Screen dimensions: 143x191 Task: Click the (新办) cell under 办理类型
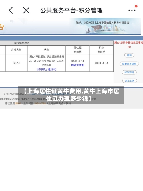(16, 63)
